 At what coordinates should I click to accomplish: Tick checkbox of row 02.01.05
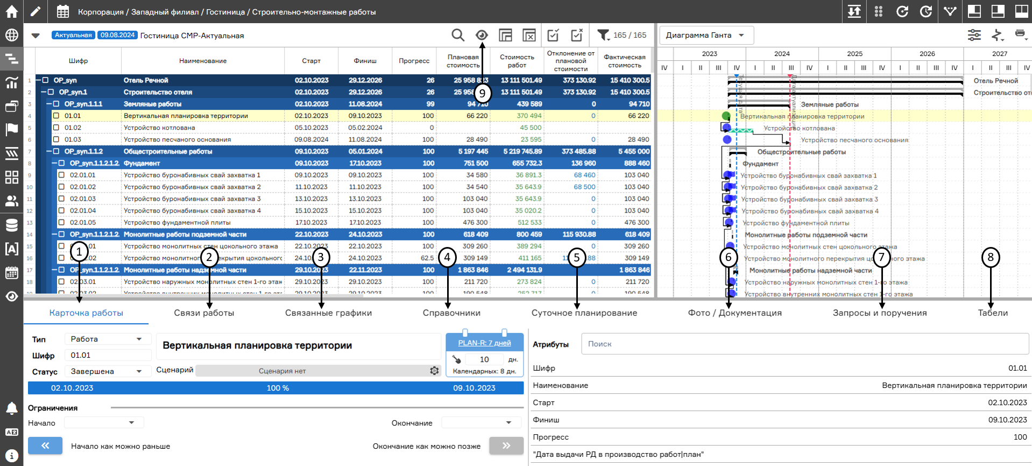point(61,222)
